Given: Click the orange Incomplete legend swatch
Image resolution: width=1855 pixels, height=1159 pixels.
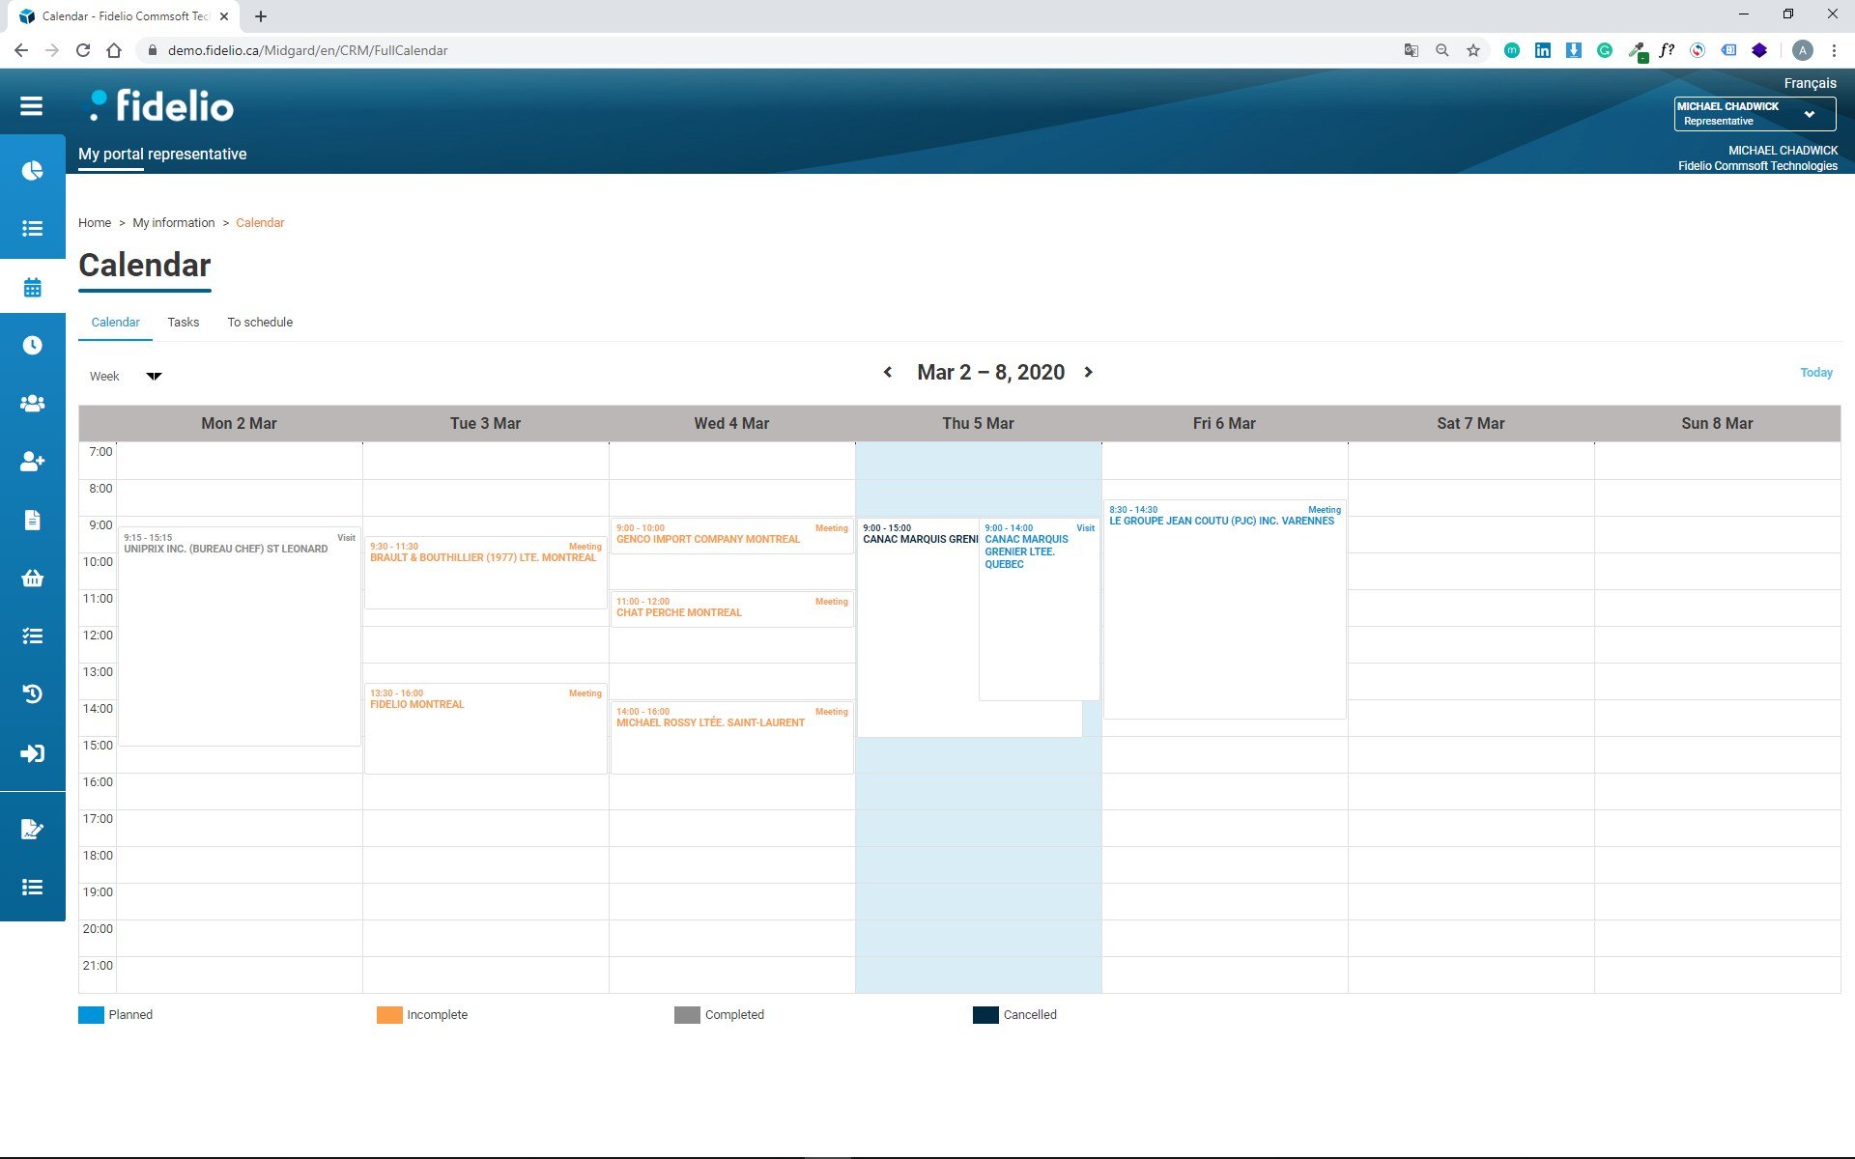Looking at the screenshot, I should [x=389, y=1015].
